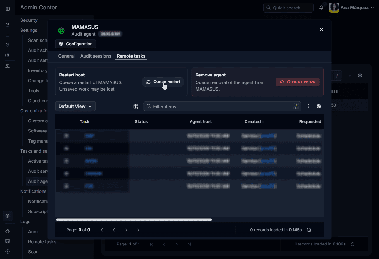Click the red Queue removal button
The width and height of the screenshot is (379, 259).
click(x=298, y=82)
